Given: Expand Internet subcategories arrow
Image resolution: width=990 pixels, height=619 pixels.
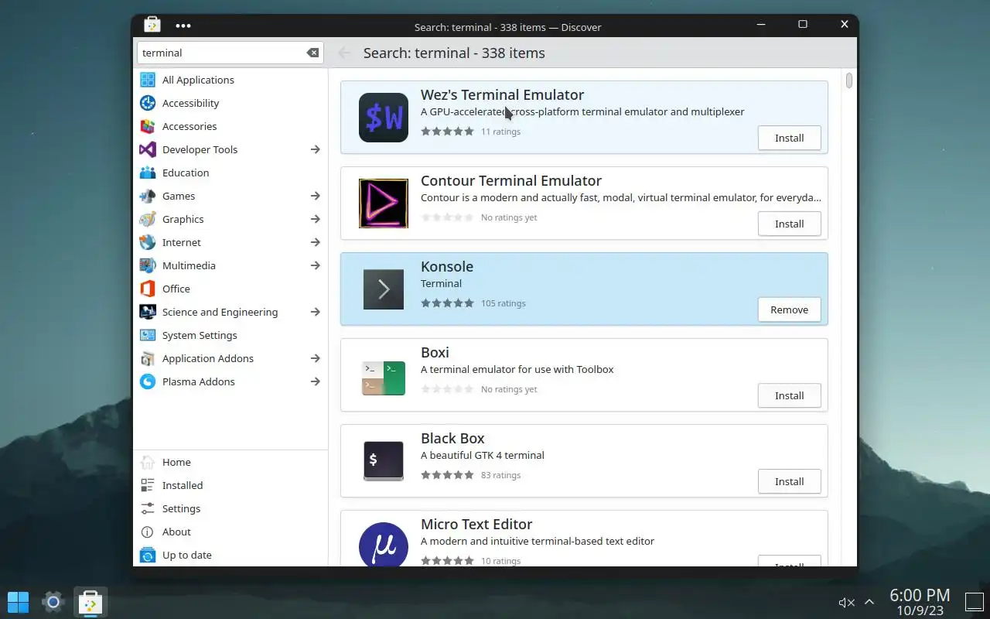Looking at the screenshot, I should pos(315,242).
